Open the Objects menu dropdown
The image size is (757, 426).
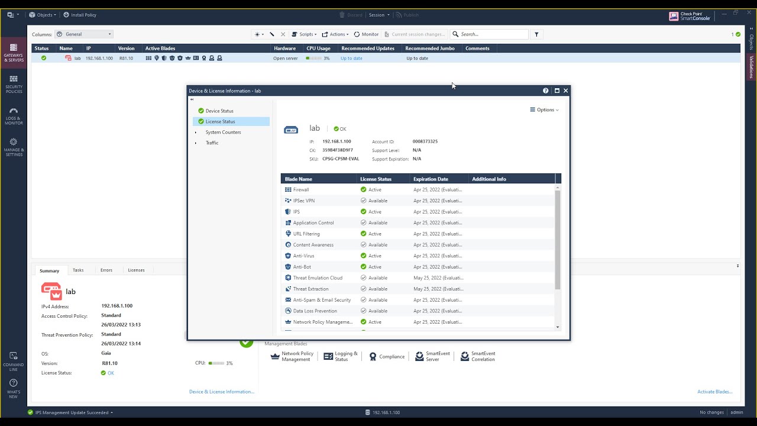43,15
